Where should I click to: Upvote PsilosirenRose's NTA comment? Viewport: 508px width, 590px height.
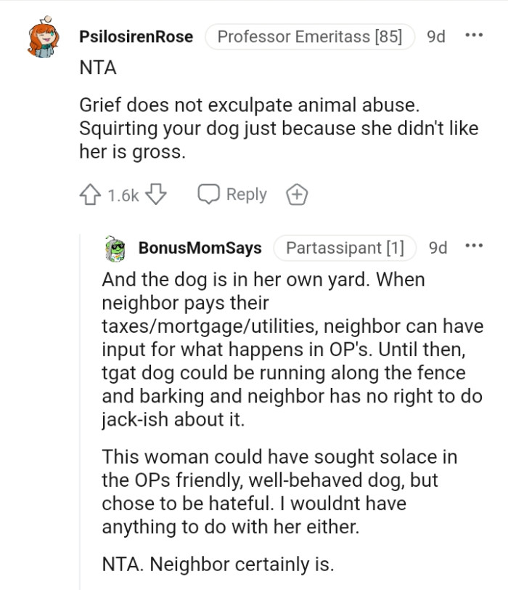pyautogui.click(x=89, y=194)
